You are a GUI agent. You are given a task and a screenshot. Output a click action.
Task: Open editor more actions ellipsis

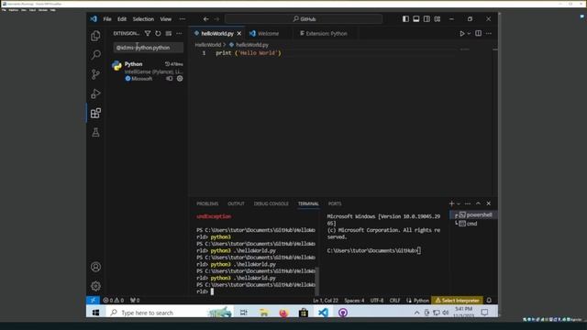(x=489, y=33)
